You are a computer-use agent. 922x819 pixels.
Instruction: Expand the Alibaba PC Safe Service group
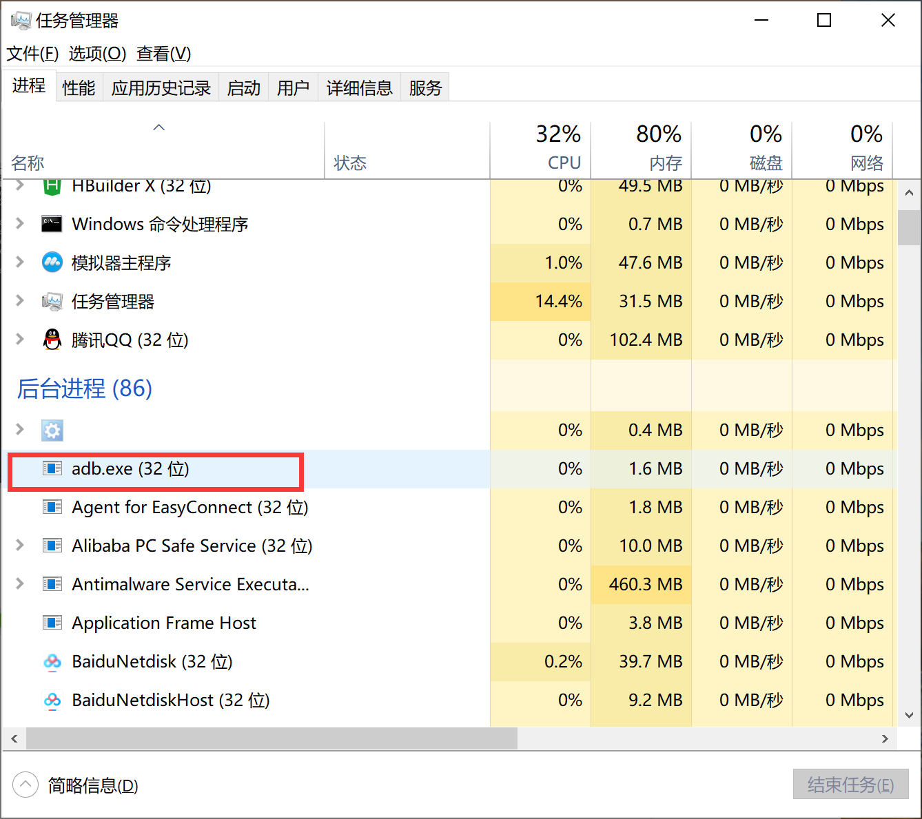(20, 546)
